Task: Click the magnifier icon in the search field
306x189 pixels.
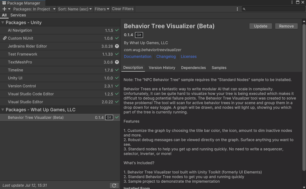Action: (244, 9)
